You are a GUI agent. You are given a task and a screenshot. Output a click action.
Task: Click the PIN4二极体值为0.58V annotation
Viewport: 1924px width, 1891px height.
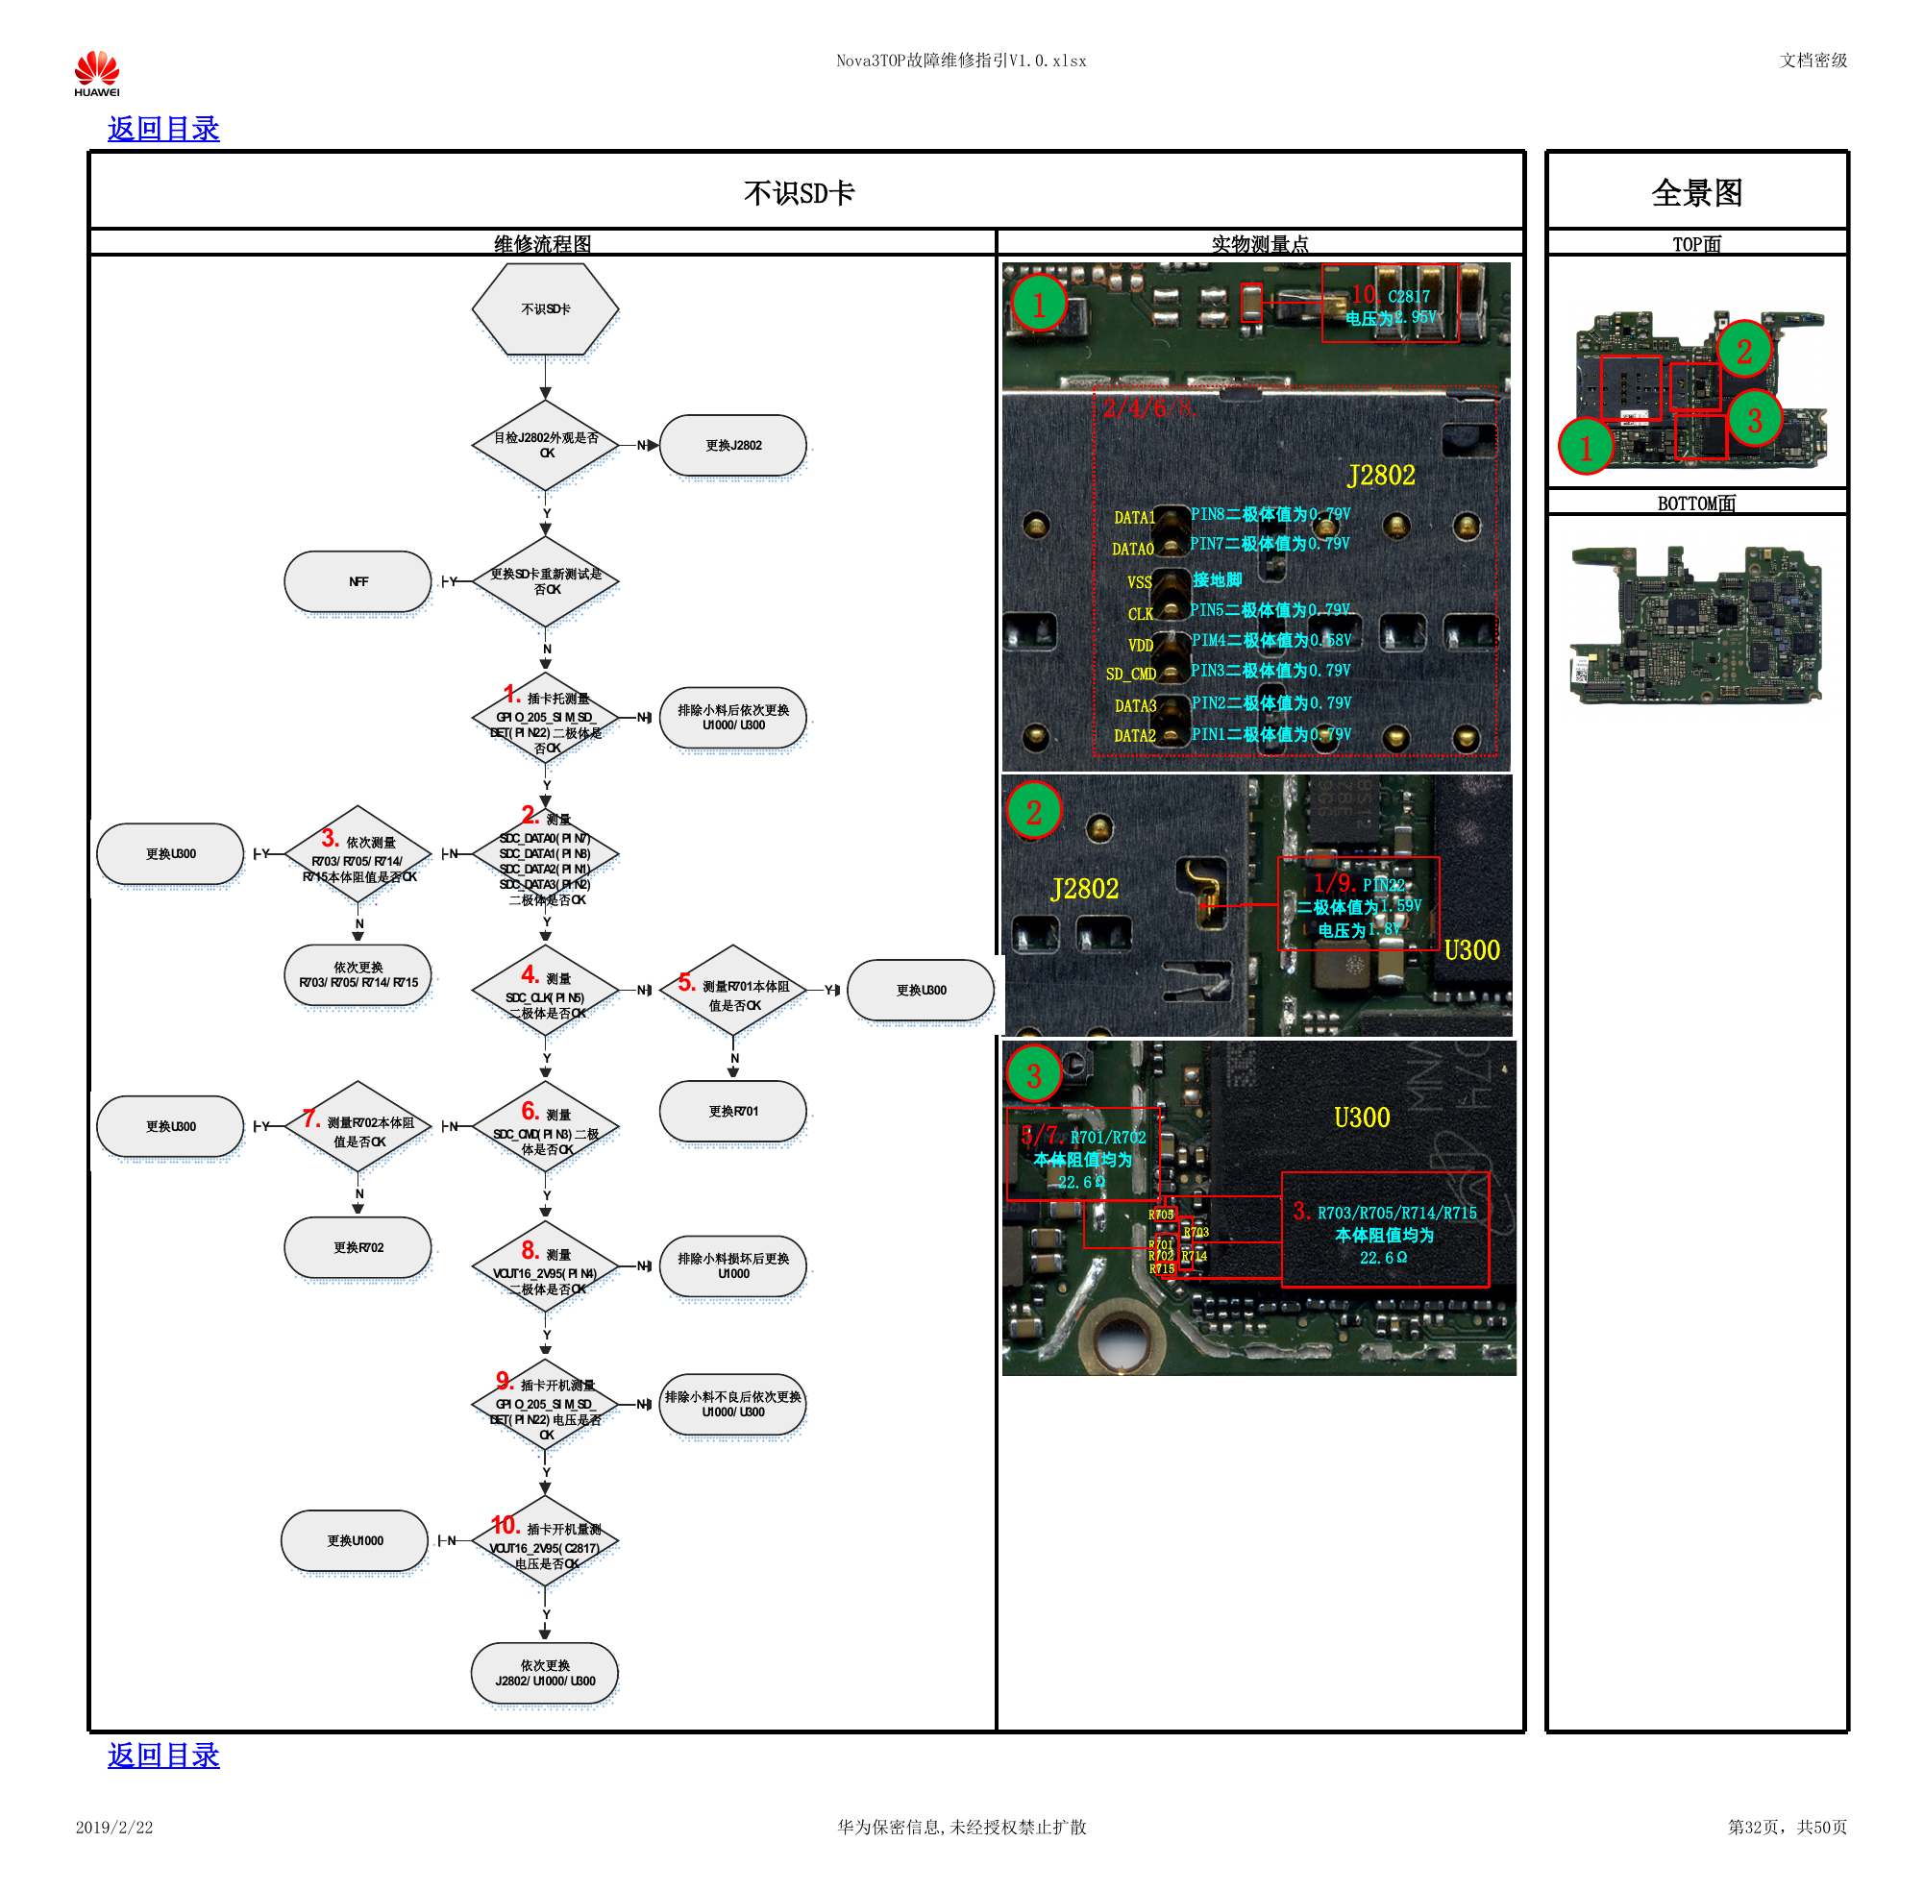[x=1271, y=641]
